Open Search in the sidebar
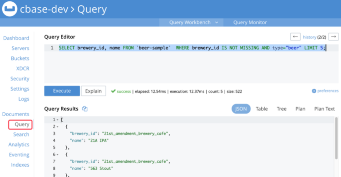The width and height of the screenshot is (341, 177). 21,135
